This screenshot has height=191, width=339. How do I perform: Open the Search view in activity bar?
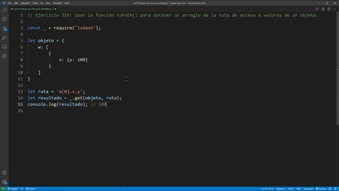[4, 10]
